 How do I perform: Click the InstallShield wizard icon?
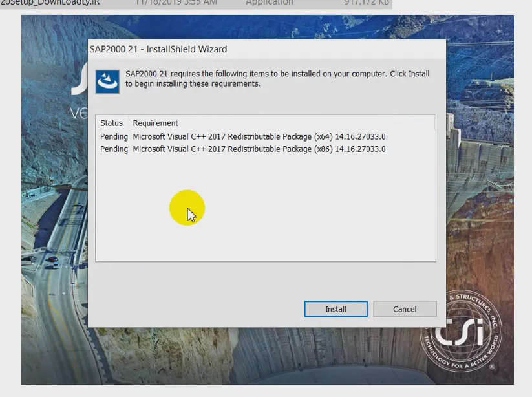coord(107,78)
